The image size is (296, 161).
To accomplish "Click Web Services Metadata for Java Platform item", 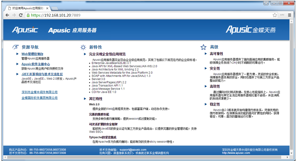I will point(122,73).
